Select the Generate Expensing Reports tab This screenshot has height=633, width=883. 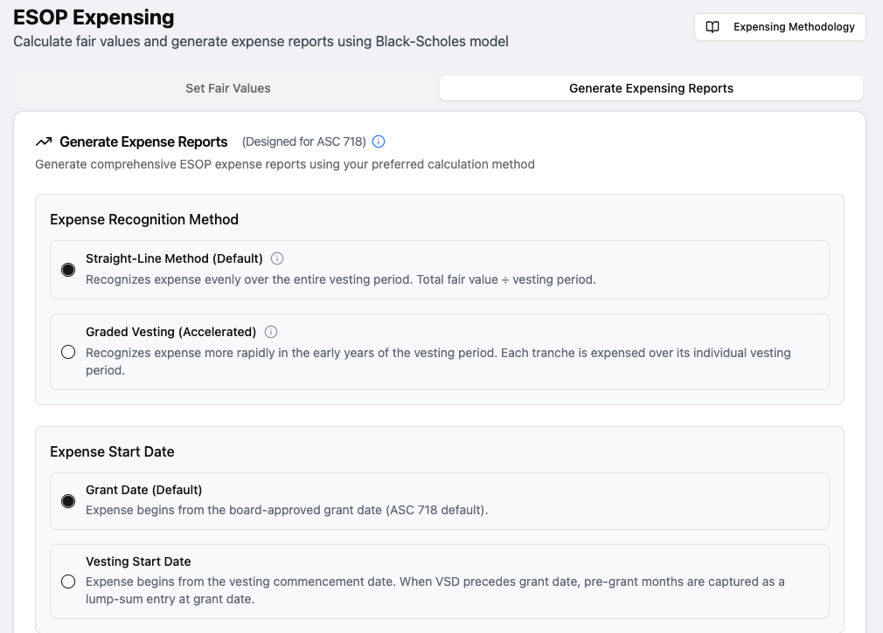[x=651, y=88]
